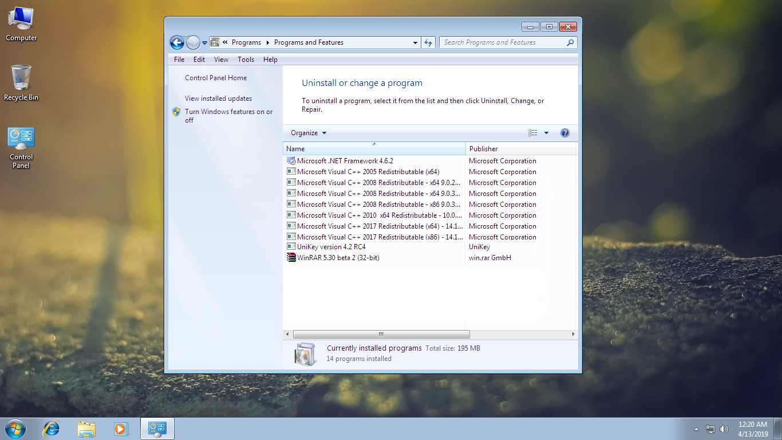Open the Help menu
This screenshot has width=782, height=440.
coord(270,60)
